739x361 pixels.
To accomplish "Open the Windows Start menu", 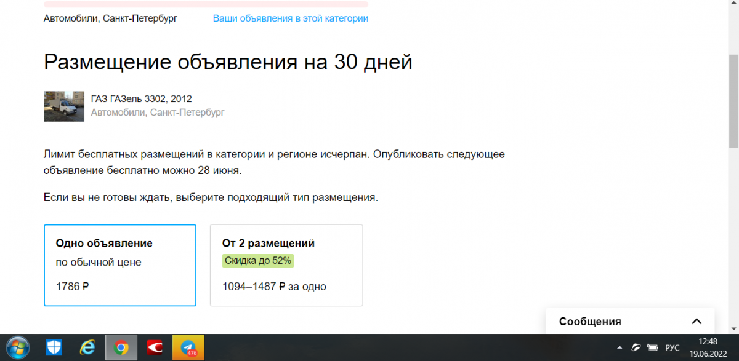I will 17,348.
